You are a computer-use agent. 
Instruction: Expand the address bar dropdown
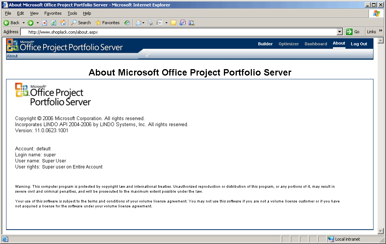[x=340, y=32]
